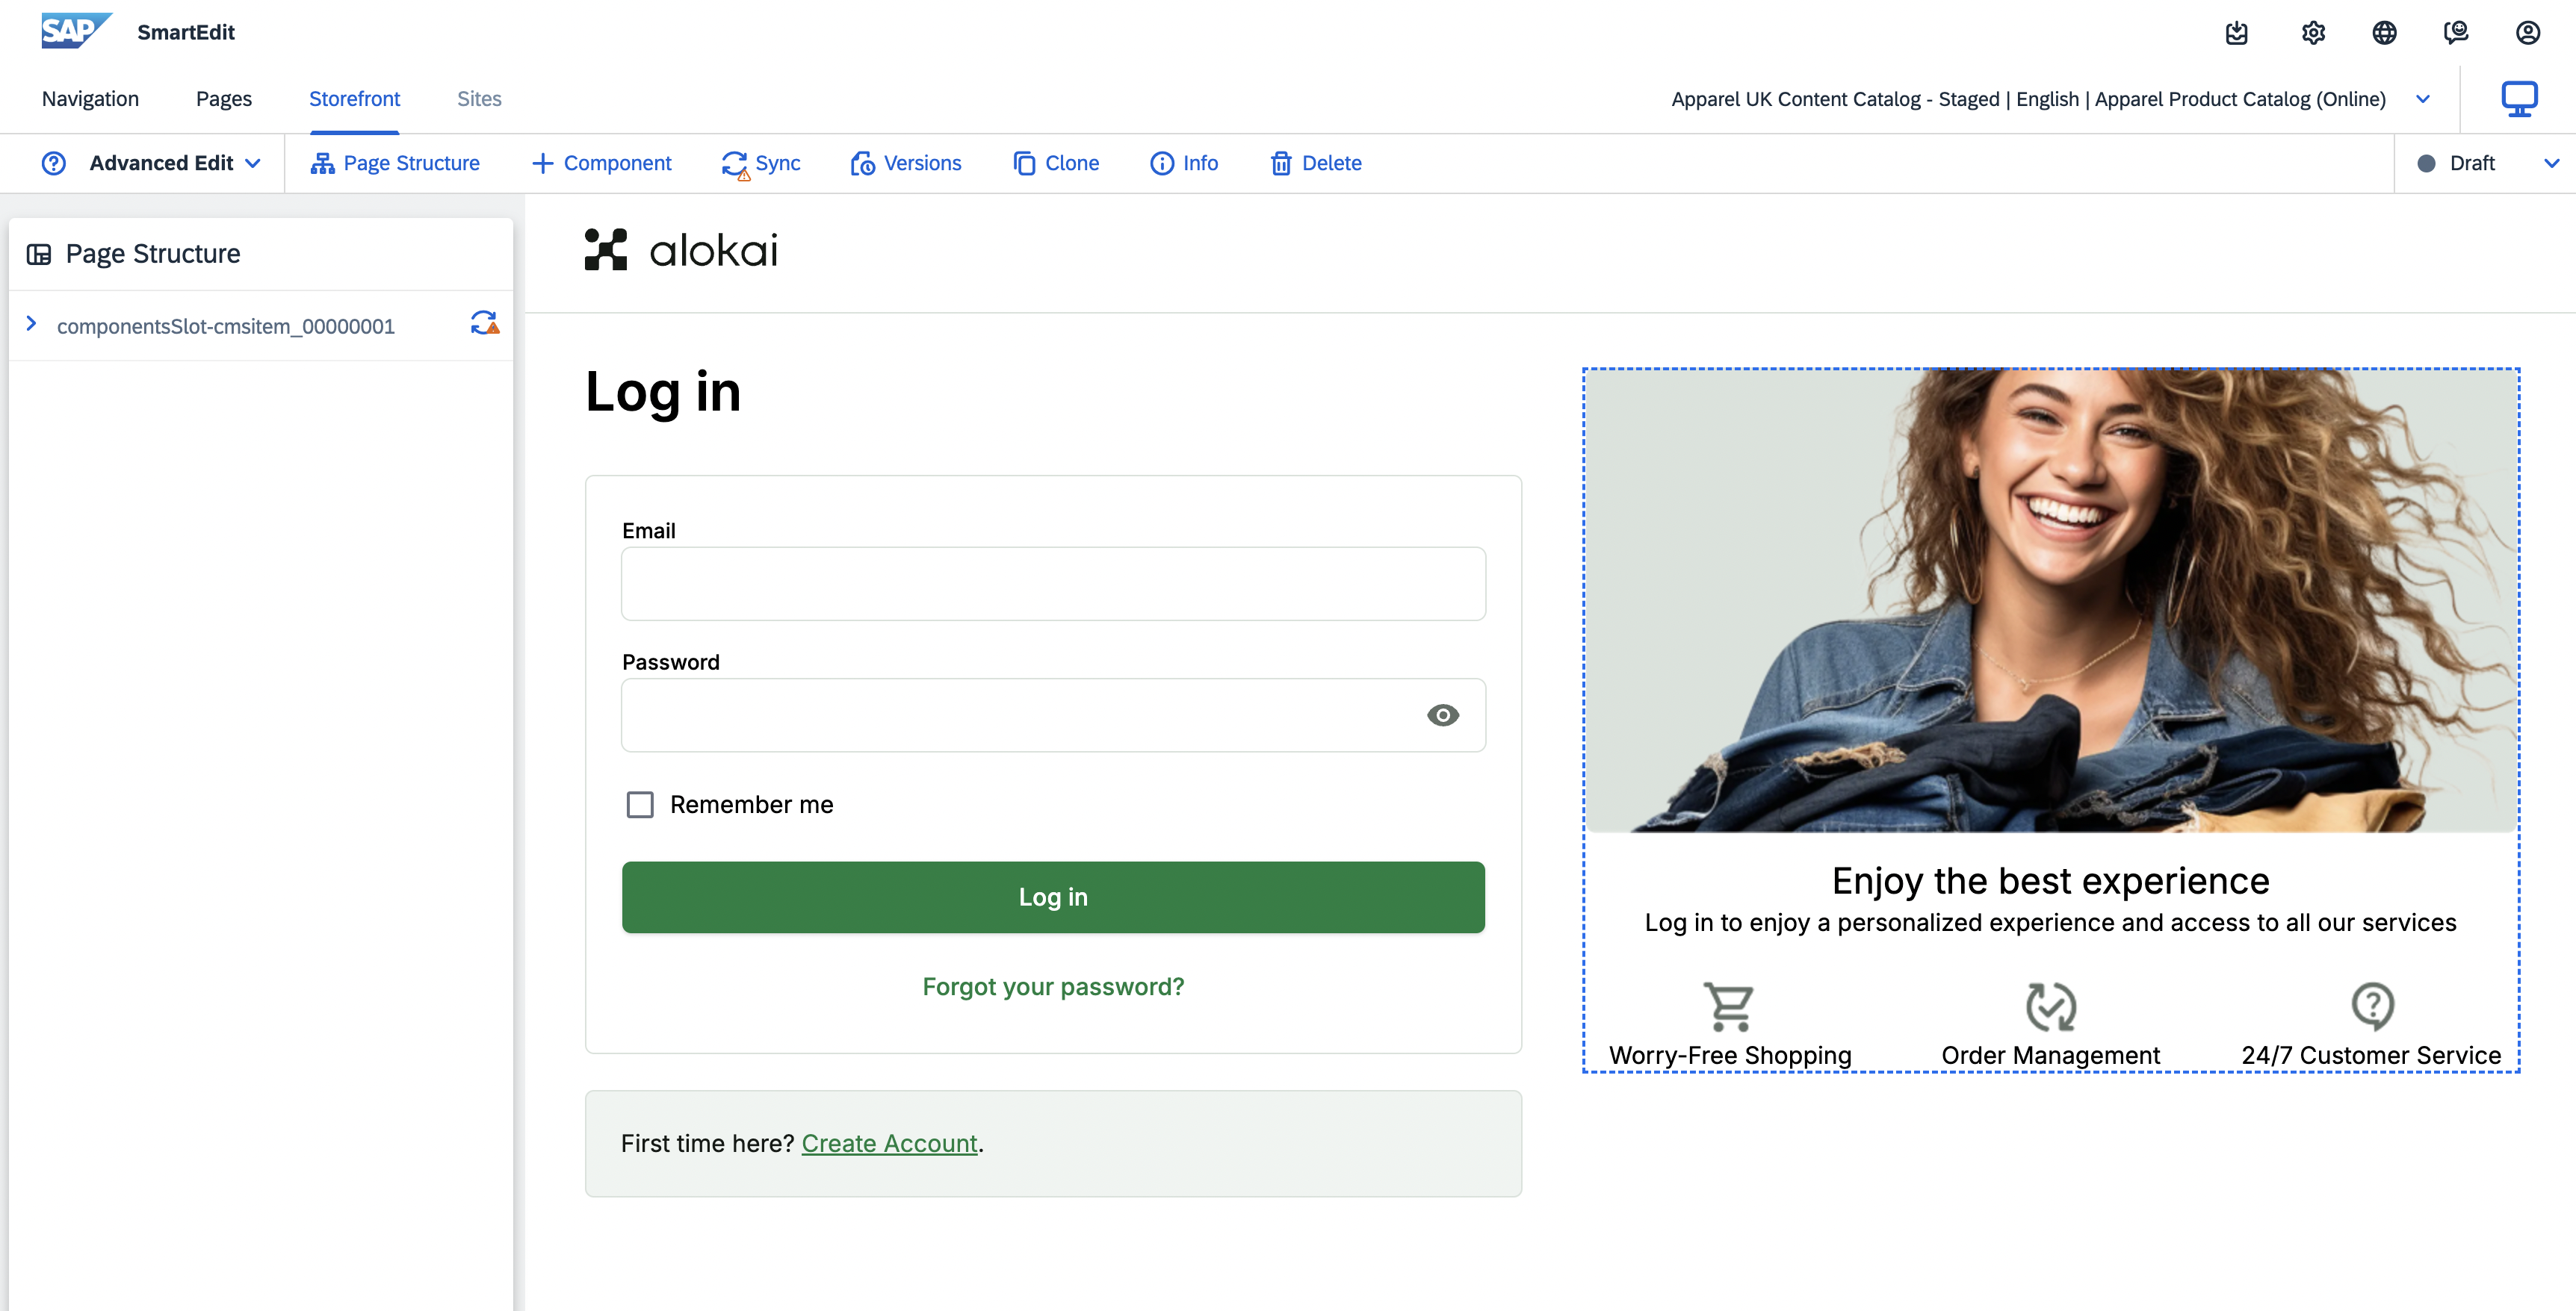The width and height of the screenshot is (2576, 1311).
Task: Click the componentsSlot-cmsitem_00000001 row label
Action: [x=226, y=327]
